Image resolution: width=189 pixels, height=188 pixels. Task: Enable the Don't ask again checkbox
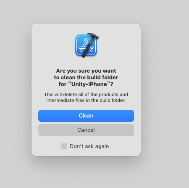pos(64,146)
